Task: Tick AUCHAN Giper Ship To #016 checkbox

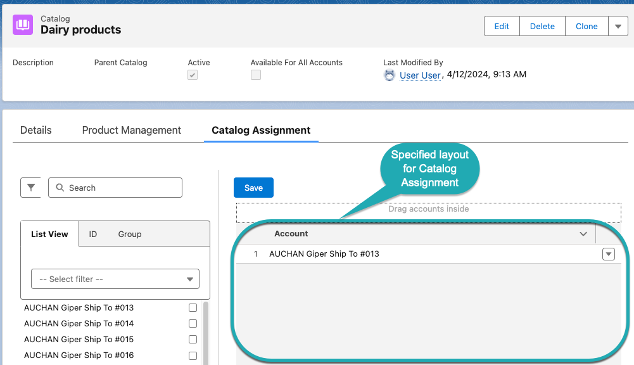Action: point(193,355)
